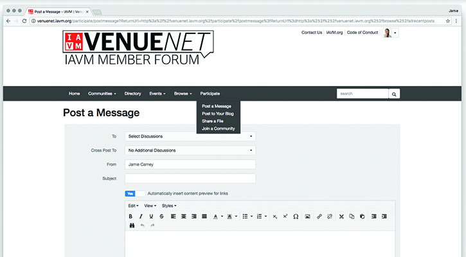Copy the selection in the editor
Image resolution: width=466 pixels, height=257 pixels.
[x=352, y=217]
